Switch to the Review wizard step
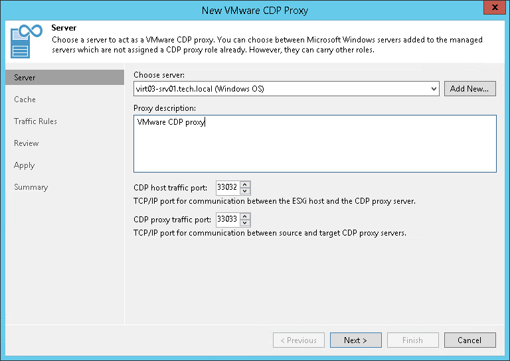 (x=27, y=143)
